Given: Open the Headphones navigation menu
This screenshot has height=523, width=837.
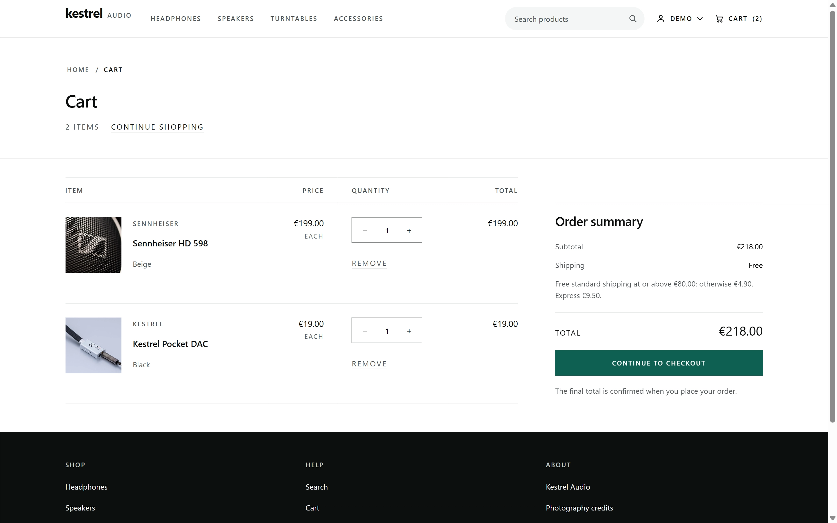Looking at the screenshot, I should 176,19.
